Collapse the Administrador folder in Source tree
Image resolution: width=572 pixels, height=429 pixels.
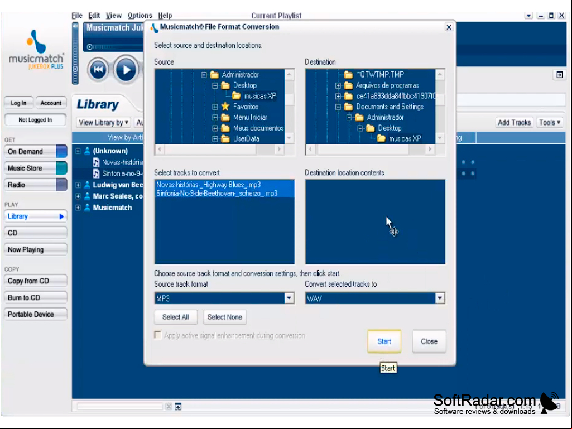204,75
